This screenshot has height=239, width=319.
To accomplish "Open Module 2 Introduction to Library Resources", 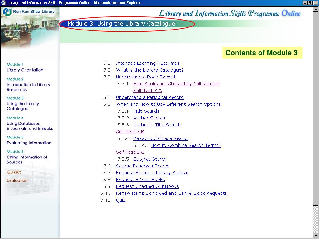I will click(28, 85).
